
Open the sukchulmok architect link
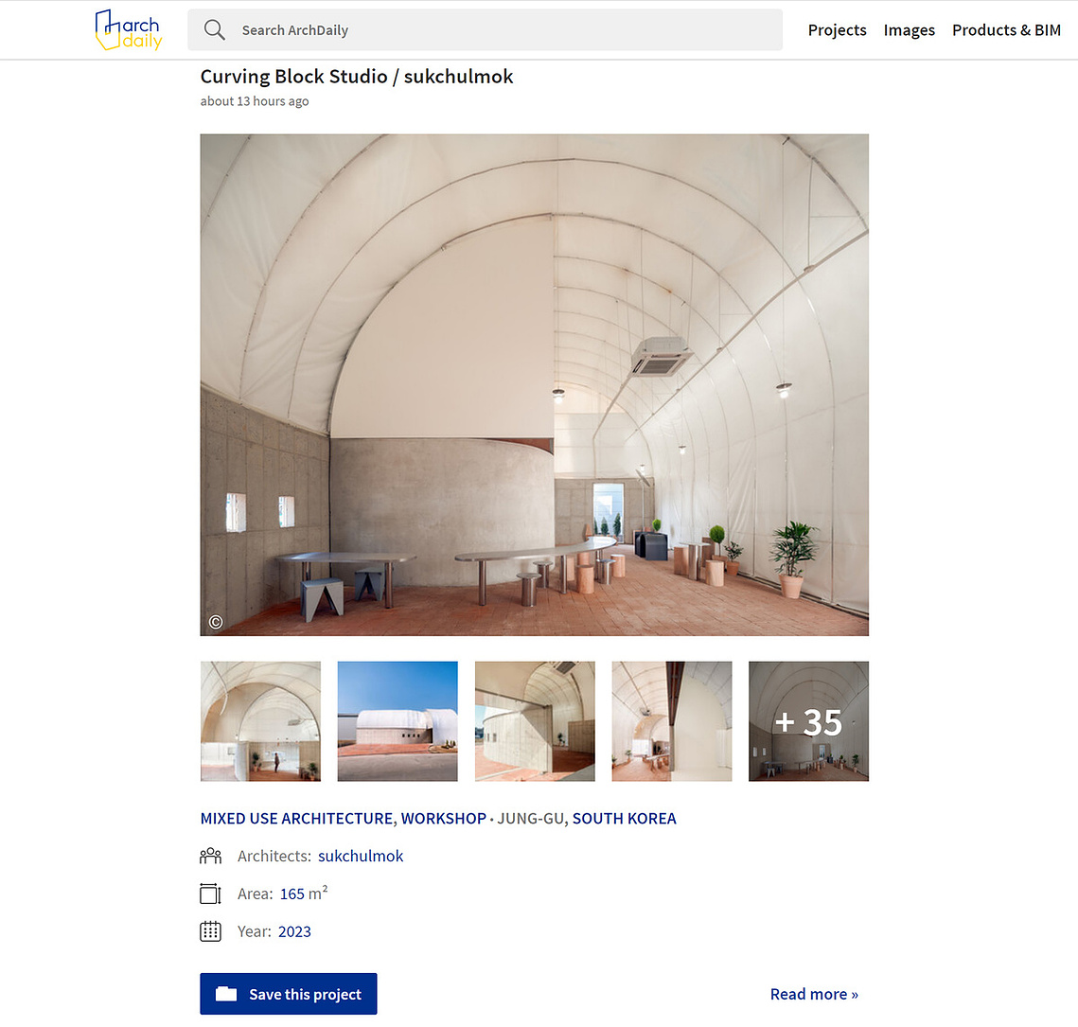coord(361,856)
